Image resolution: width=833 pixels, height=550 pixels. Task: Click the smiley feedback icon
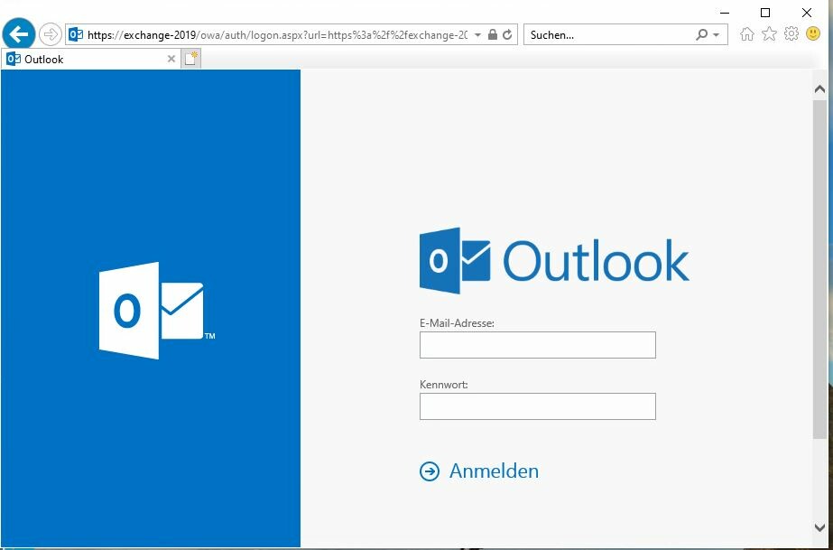click(x=813, y=34)
